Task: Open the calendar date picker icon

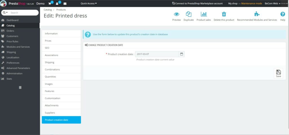Action: click(x=181, y=54)
